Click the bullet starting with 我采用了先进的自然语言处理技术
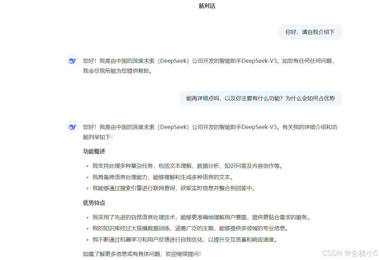 201,217
